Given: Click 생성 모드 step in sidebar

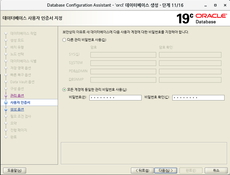Looking at the screenshot, I should [17, 40].
